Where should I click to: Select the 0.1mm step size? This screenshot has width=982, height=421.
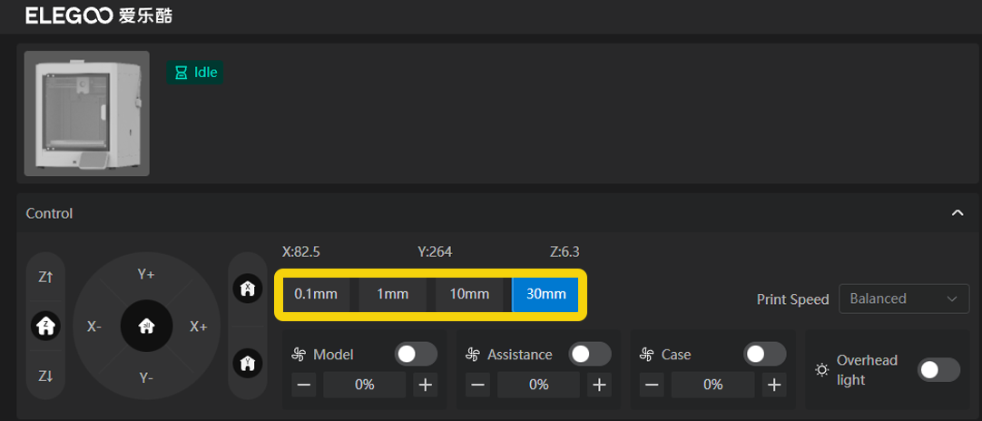tap(316, 294)
